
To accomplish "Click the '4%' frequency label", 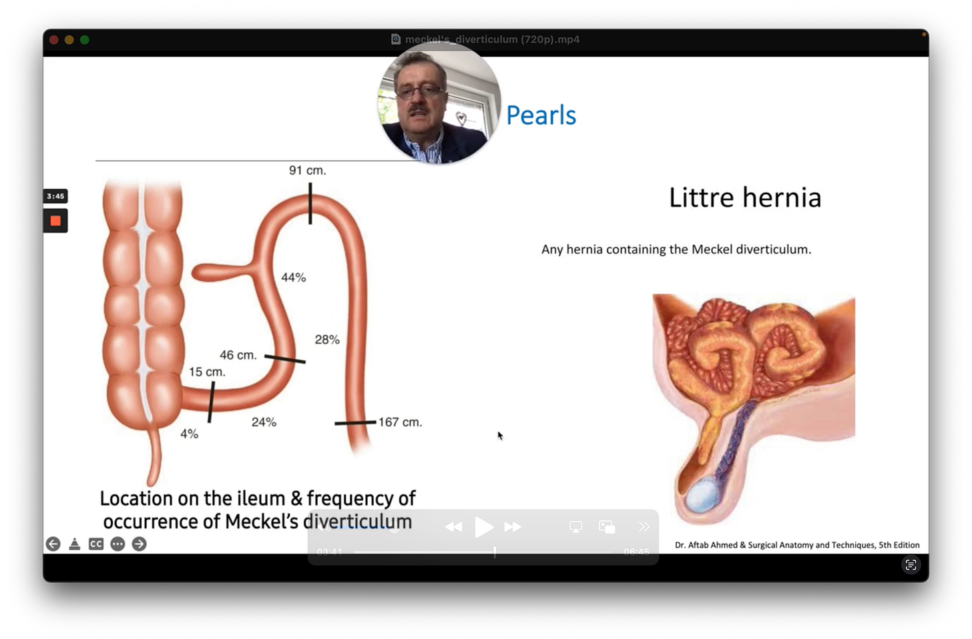I will coord(190,434).
